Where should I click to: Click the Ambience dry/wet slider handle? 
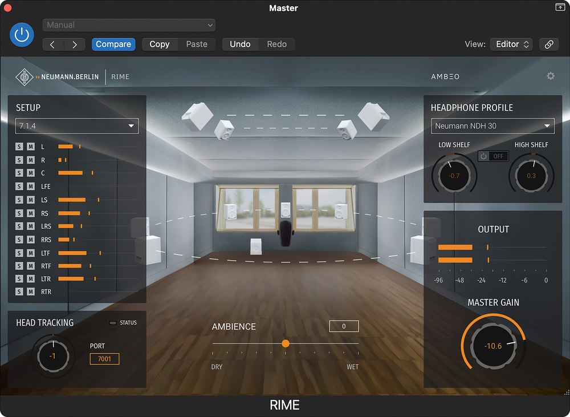click(x=286, y=343)
